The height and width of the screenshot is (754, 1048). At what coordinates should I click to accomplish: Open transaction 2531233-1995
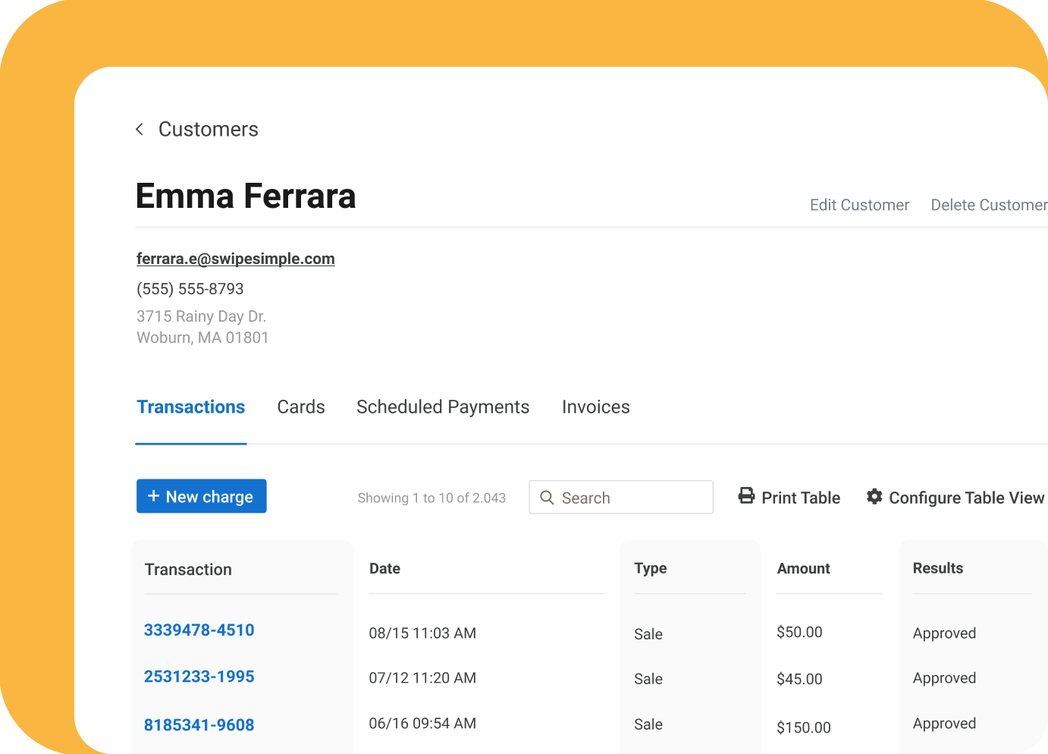click(199, 677)
